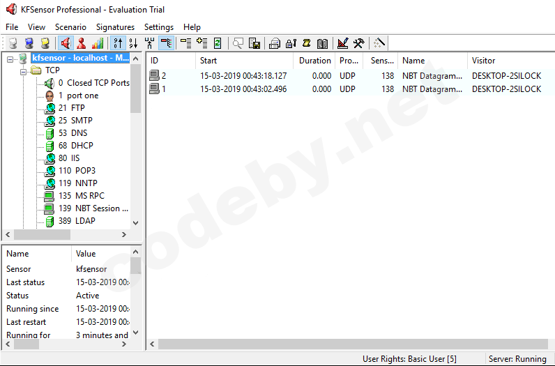This screenshot has height=366, width=555.
Task: Open the View menu
Action: [x=36, y=27]
